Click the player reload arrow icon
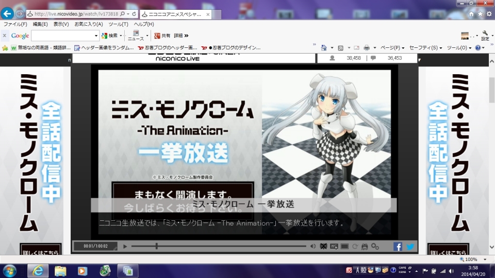Image resolution: width=495 pixels, height=278 pixels. point(355,247)
